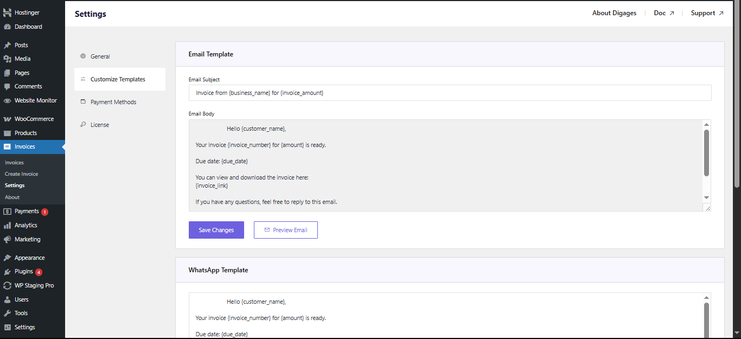The image size is (741, 339).
Task: Open the Comments icon in the sidebar
Action: (x=7, y=86)
